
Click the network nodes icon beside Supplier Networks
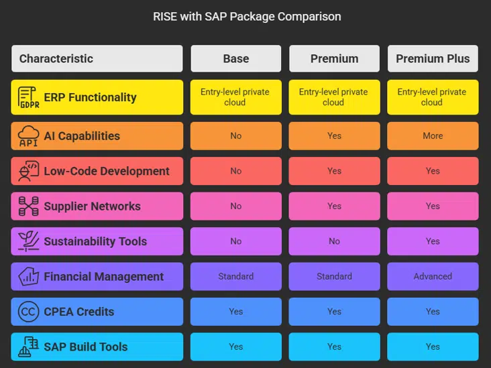pyautogui.click(x=28, y=206)
